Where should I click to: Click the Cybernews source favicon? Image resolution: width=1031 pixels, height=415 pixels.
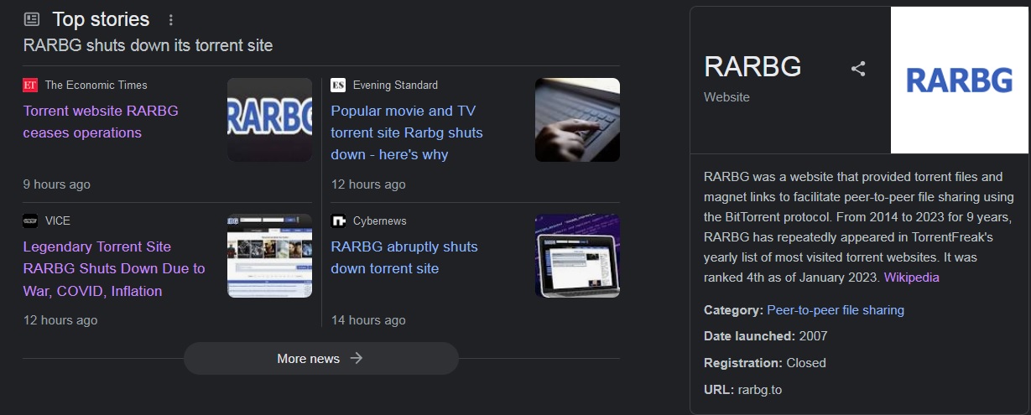(338, 220)
